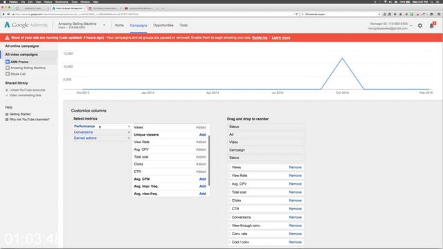Remove the View-through conv. column
The height and width of the screenshot is (249, 443).
296,225
